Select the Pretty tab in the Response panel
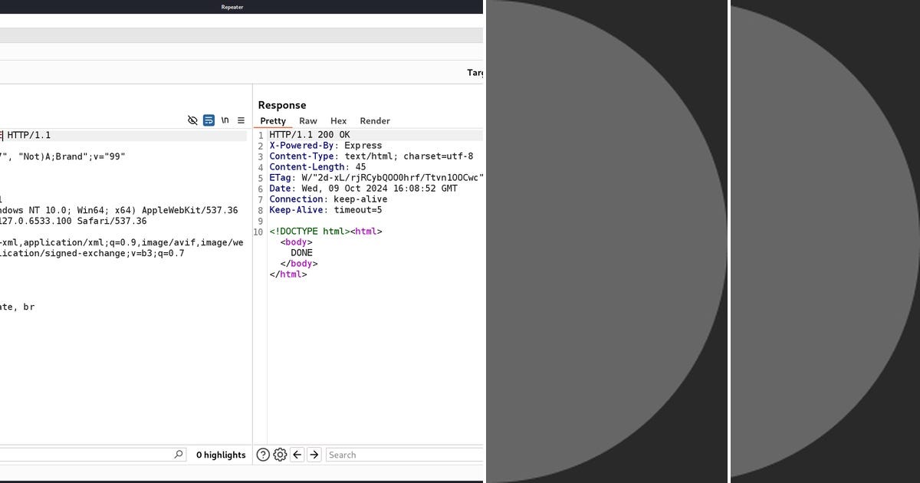Viewport: 920px width, 483px height. 273,120
